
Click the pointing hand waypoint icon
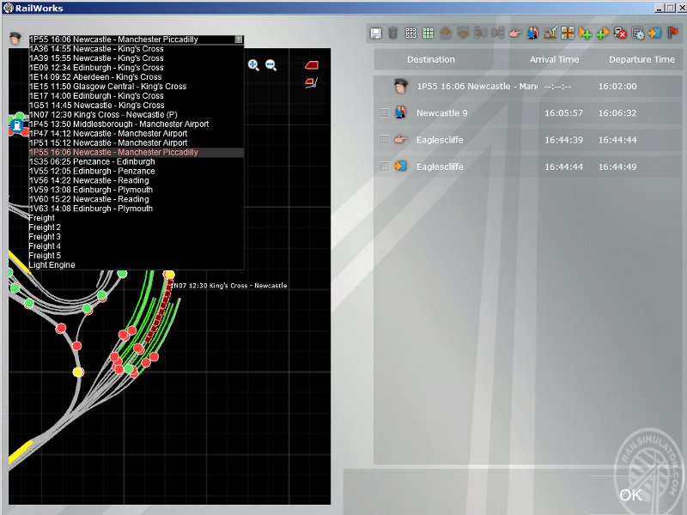pyautogui.click(x=514, y=33)
